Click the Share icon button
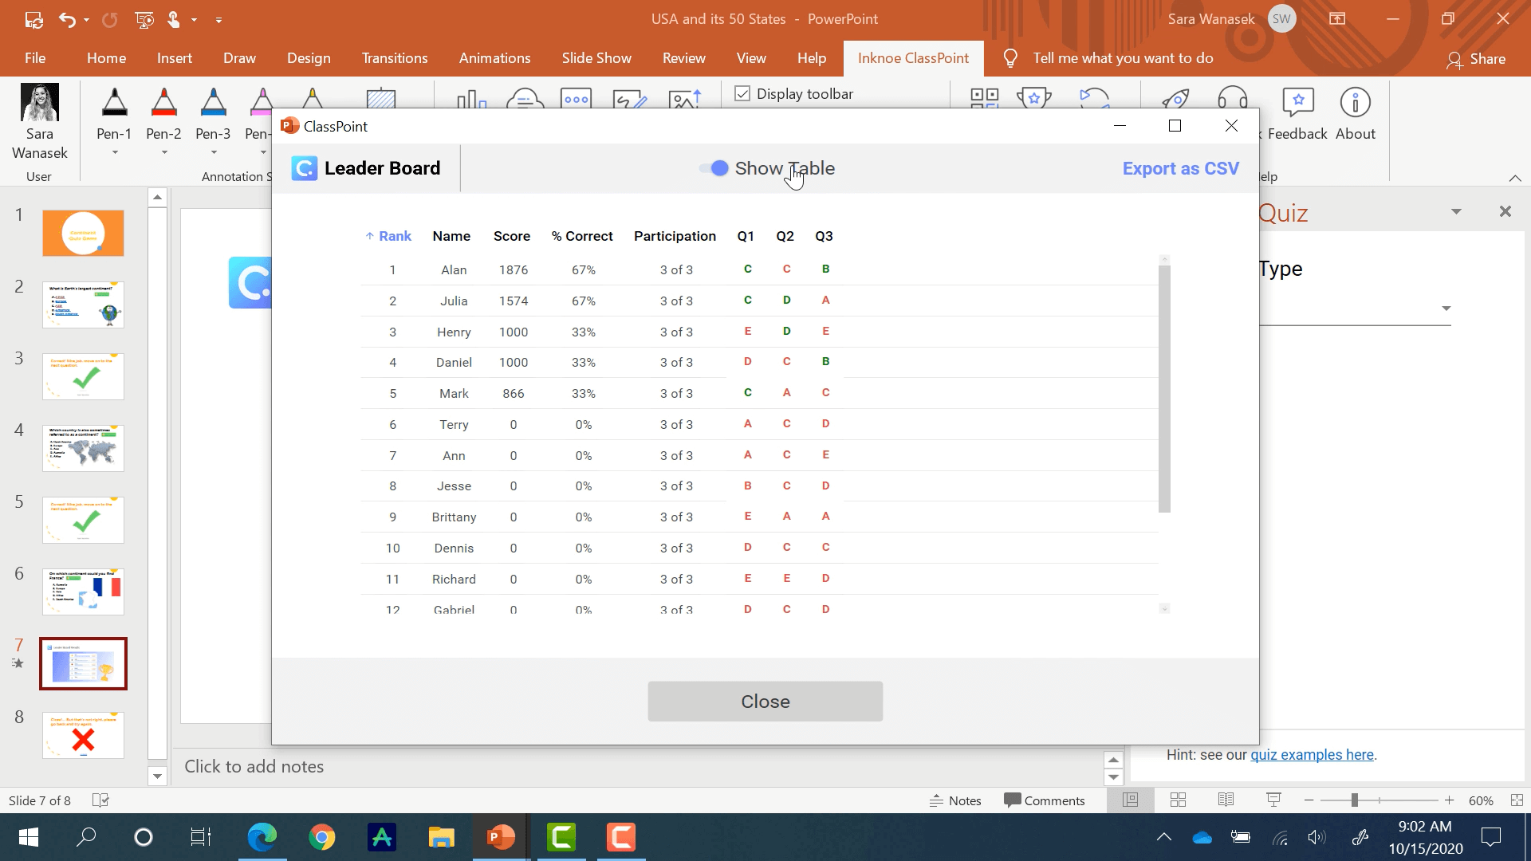 (x=1476, y=59)
